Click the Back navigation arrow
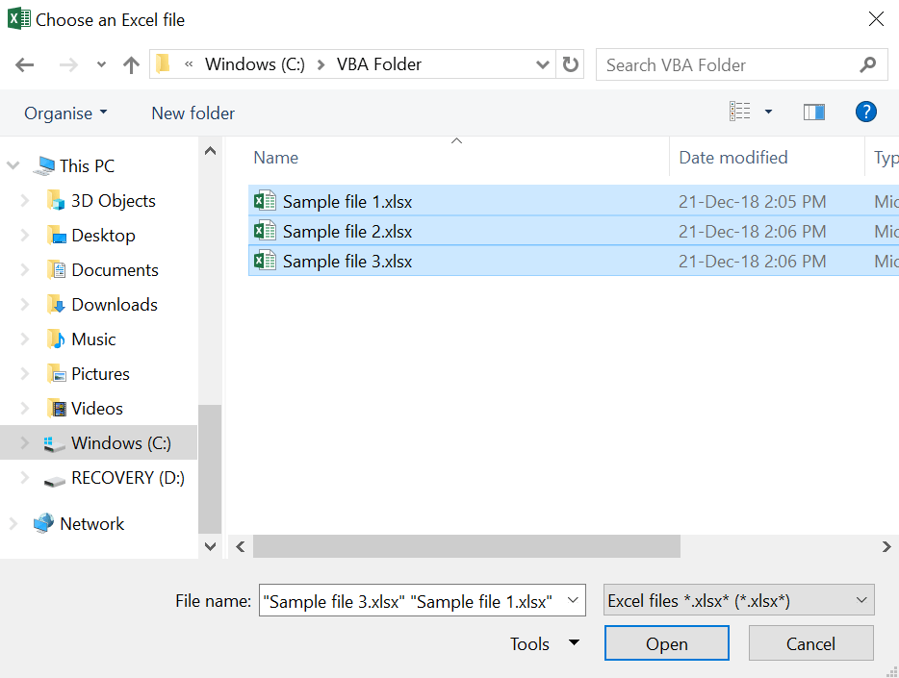This screenshot has width=899, height=678. pos(24,64)
